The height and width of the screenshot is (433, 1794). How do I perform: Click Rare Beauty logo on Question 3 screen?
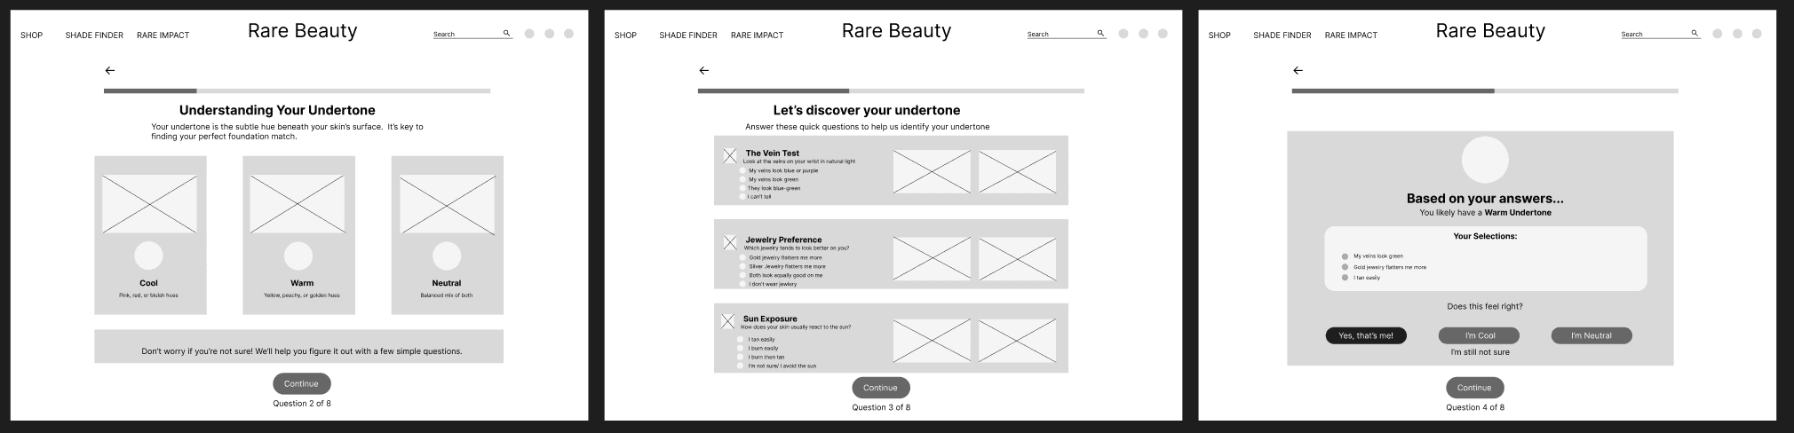pos(897,31)
